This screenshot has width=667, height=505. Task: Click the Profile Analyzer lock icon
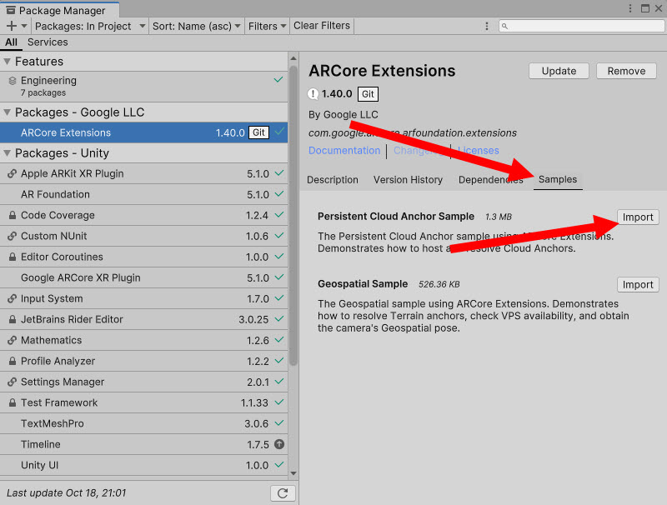coord(13,361)
